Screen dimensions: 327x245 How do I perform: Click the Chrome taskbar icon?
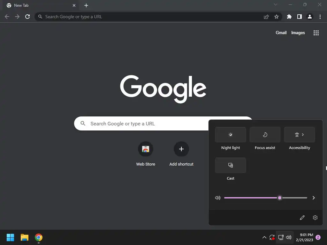(x=39, y=237)
